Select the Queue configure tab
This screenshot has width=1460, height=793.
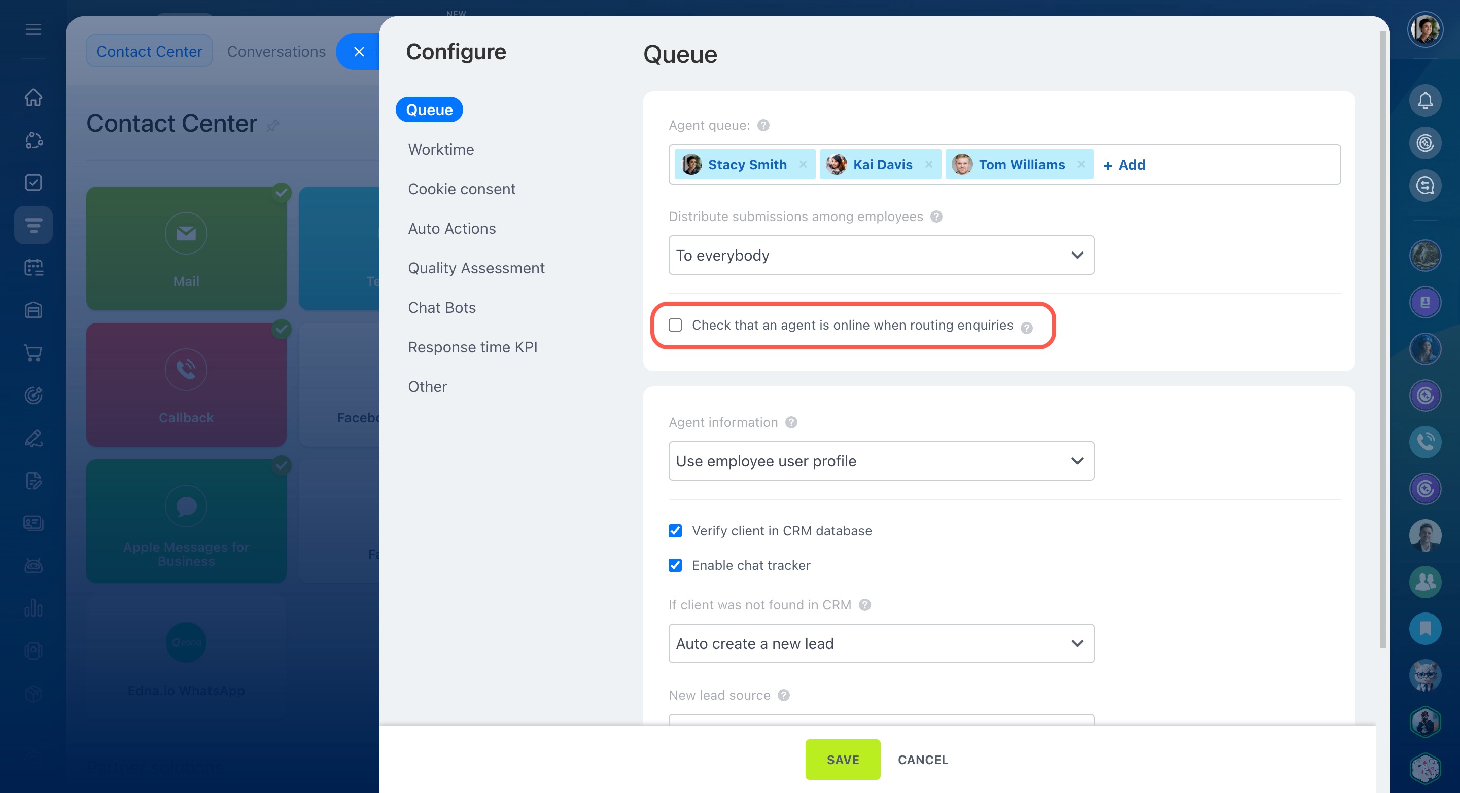(x=429, y=110)
